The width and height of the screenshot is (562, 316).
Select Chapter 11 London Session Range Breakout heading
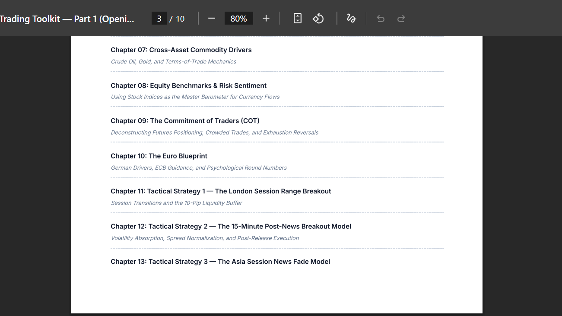(x=221, y=191)
